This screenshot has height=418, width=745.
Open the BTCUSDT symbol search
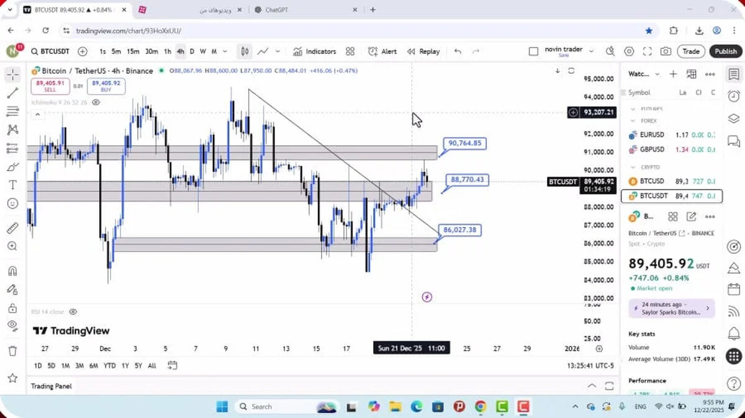[50, 51]
